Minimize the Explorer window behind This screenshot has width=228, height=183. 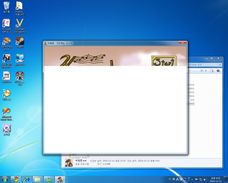pos(207,58)
